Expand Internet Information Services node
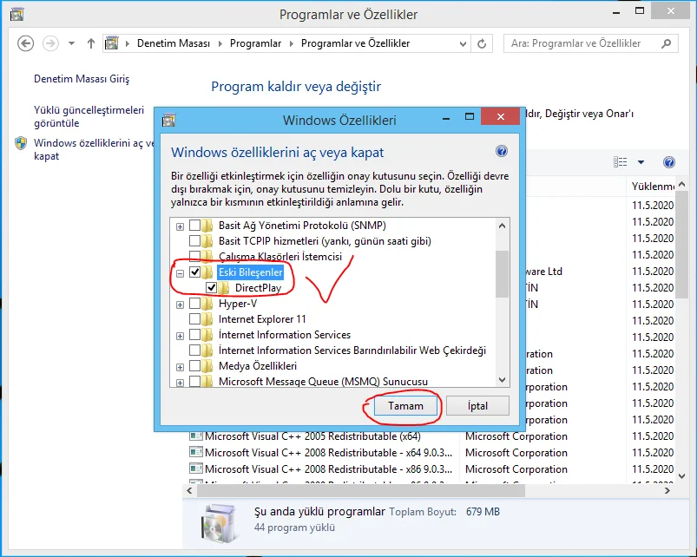The width and height of the screenshot is (697, 557). pyautogui.click(x=180, y=336)
